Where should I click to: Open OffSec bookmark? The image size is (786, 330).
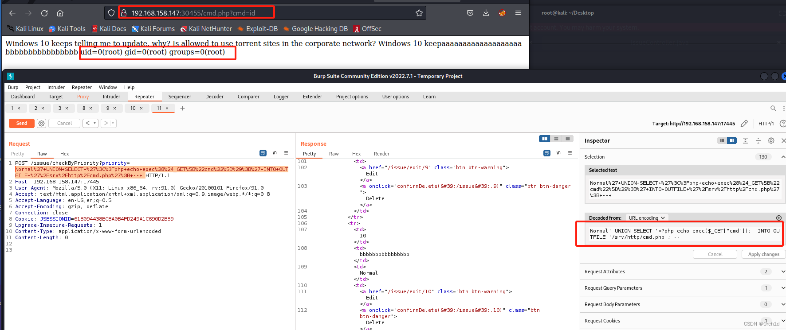[367, 29]
